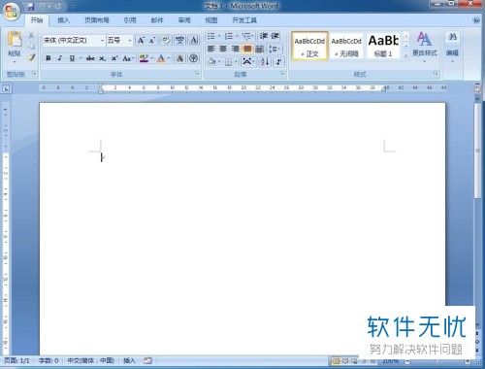Switch to the 开始 tab

click(37, 20)
